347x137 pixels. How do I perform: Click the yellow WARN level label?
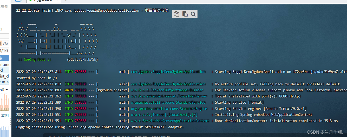(69, 90)
